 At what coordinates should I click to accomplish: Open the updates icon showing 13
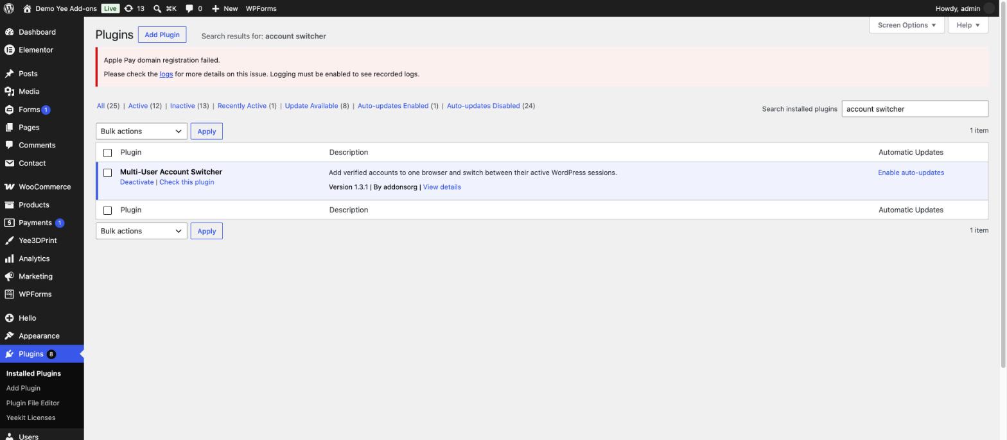pyautogui.click(x=128, y=8)
